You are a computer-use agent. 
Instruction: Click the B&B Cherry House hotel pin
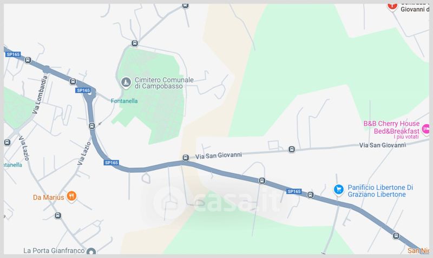425,129
